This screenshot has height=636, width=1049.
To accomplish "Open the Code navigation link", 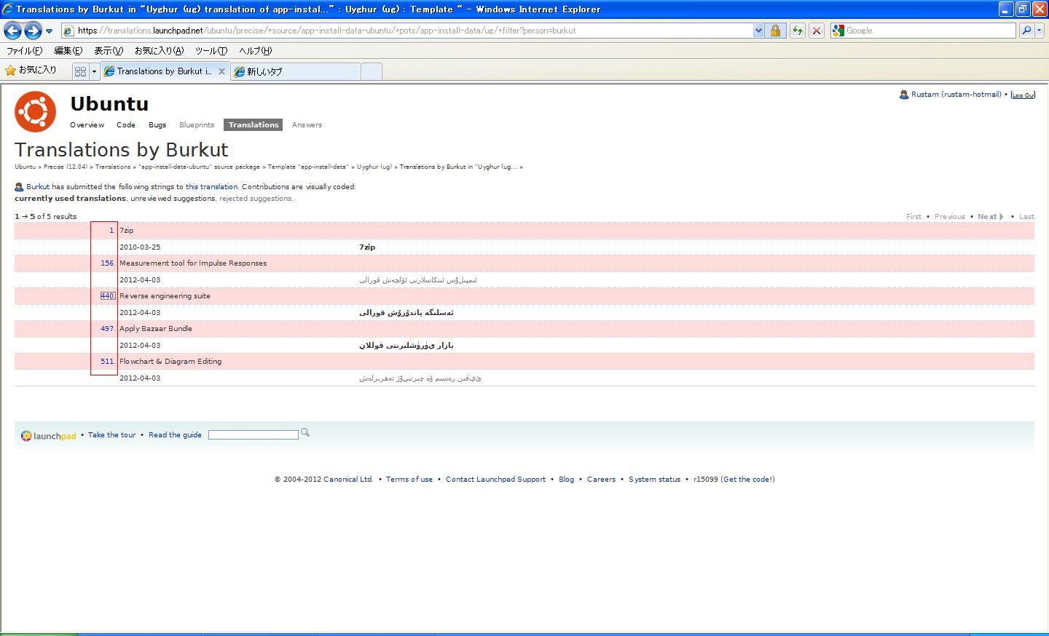I will click(126, 125).
